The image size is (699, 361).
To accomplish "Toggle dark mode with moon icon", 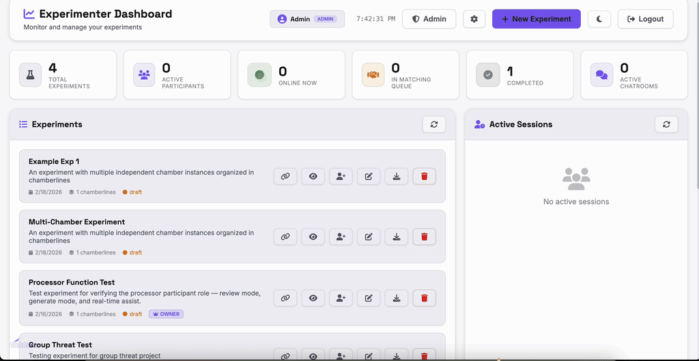I will [599, 19].
